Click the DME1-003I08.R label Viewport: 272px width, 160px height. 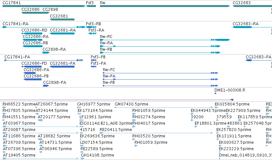coord(230,90)
